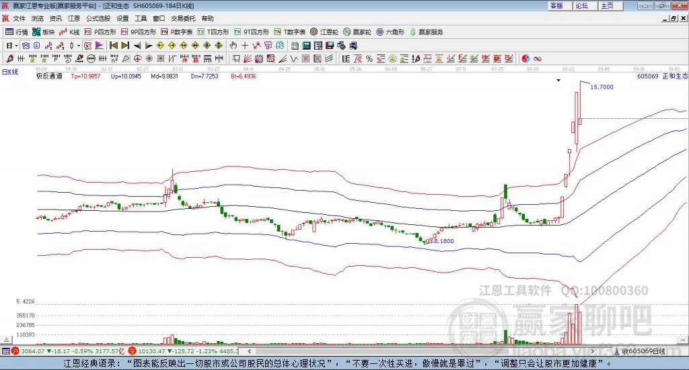Open the T四方形 tool

[213, 32]
